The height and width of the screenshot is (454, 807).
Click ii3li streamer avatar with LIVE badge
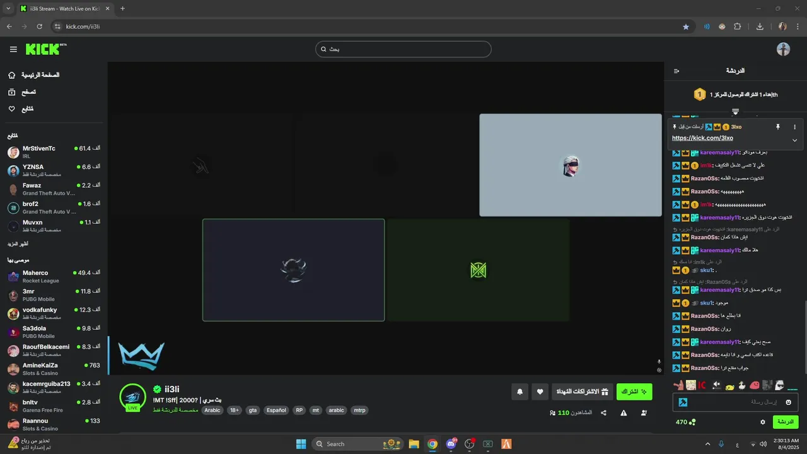[x=132, y=397]
